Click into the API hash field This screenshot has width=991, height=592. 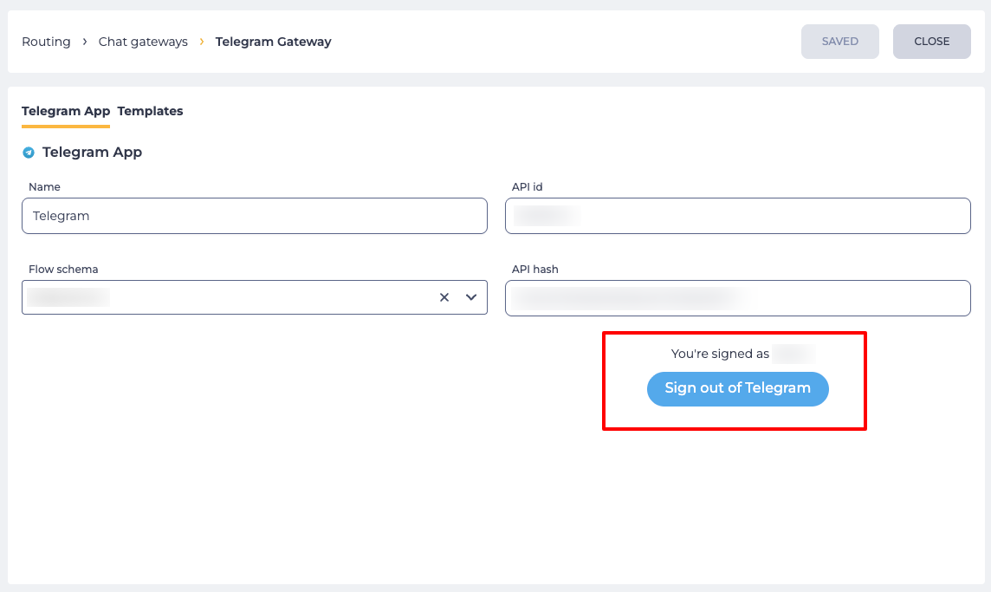point(737,298)
